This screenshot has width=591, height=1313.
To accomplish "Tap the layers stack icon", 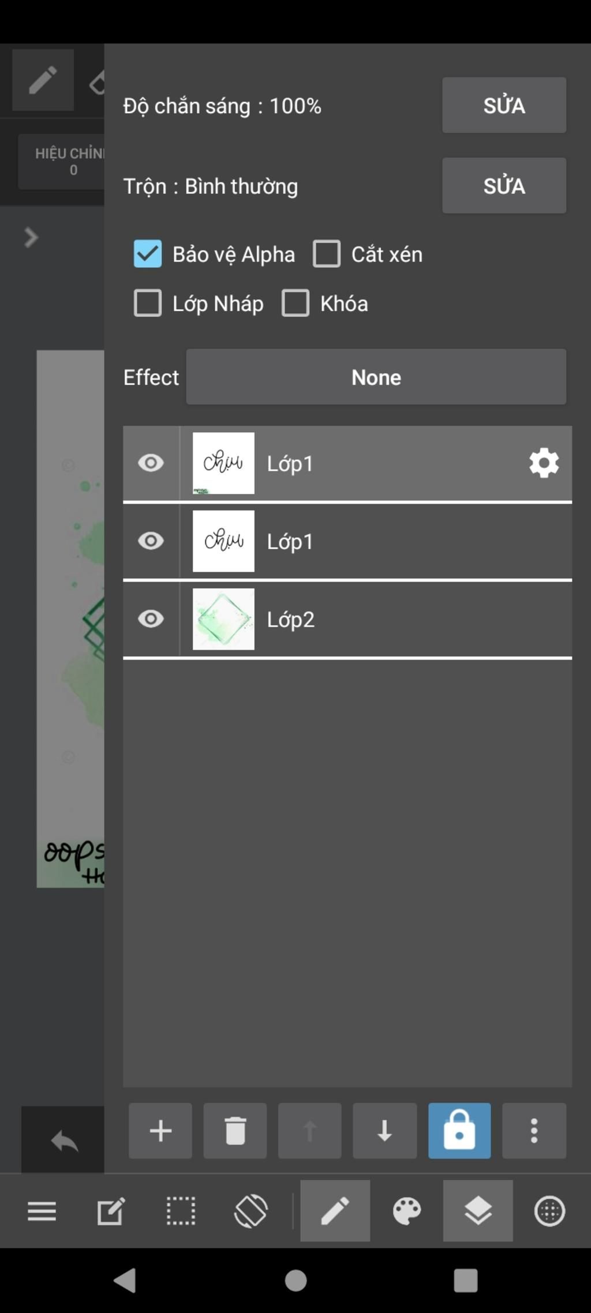I will [478, 1211].
